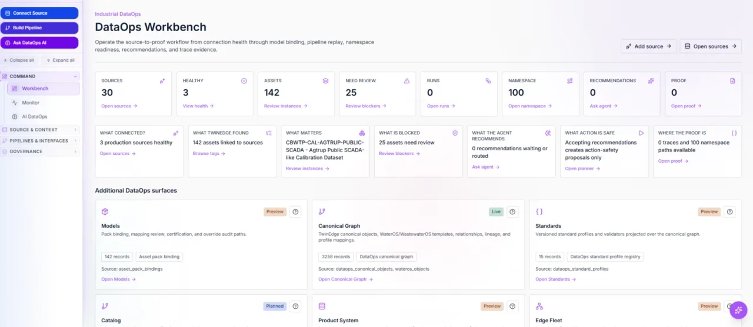Follow the Open Standards link

point(555,279)
